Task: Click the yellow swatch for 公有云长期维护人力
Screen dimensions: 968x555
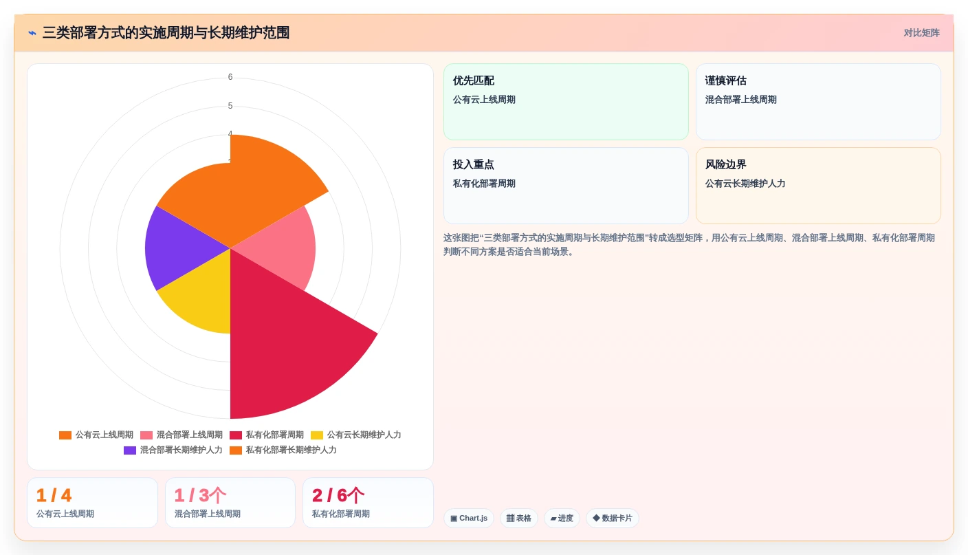Action: click(317, 435)
